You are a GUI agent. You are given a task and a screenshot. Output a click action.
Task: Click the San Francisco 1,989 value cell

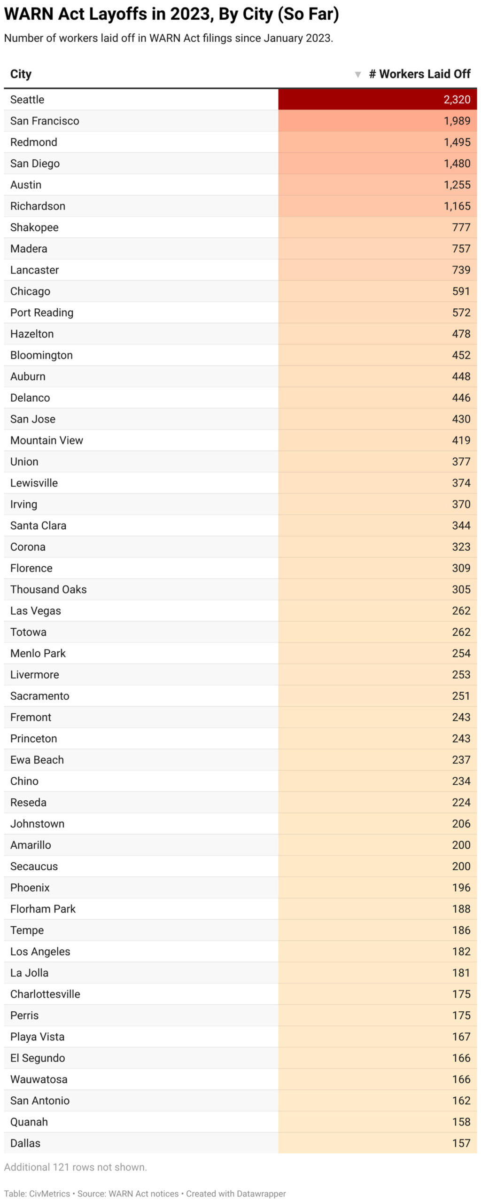(377, 121)
